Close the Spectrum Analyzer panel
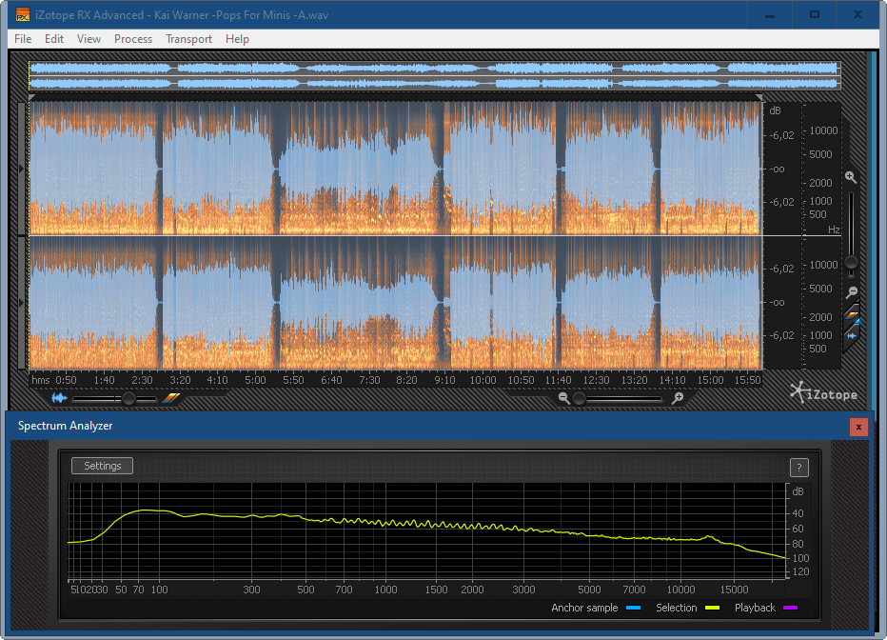 point(858,427)
